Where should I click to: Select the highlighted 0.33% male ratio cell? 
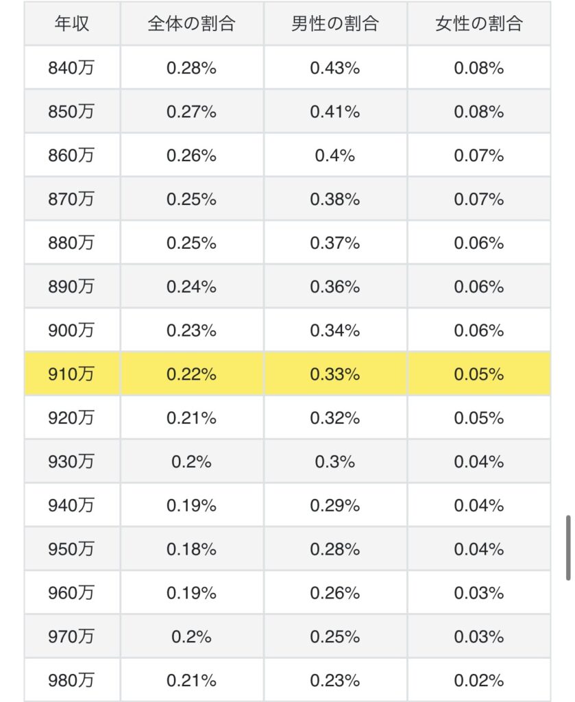(335, 374)
